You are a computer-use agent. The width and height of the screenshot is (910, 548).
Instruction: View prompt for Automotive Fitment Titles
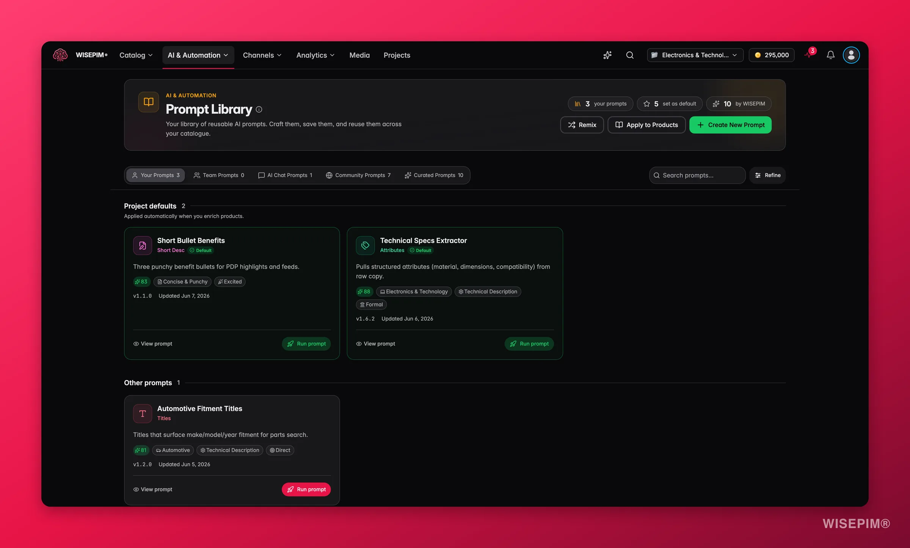(153, 489)
